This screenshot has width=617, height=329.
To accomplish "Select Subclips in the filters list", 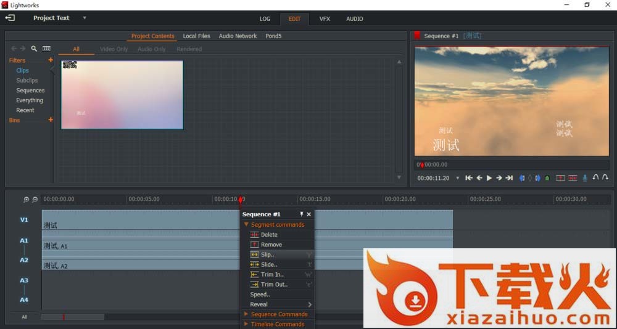I will click(x=27, y=80).
